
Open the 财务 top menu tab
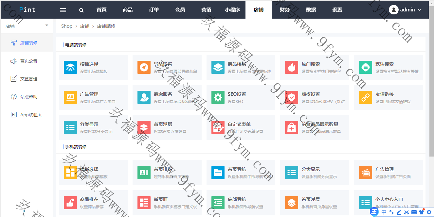click(x=285, y=10)
